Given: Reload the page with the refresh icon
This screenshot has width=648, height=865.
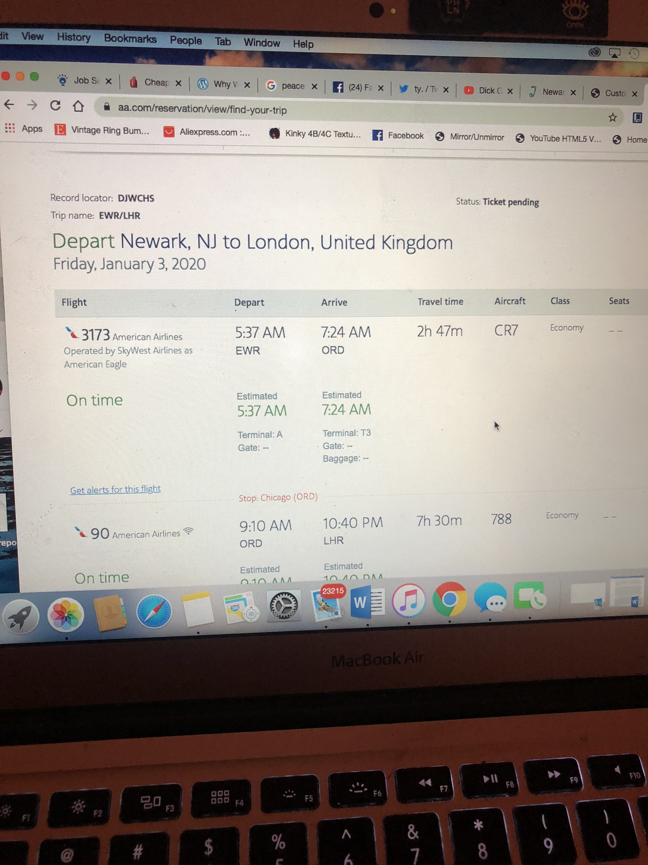Looking at the screenshot, I should (55, 105).
